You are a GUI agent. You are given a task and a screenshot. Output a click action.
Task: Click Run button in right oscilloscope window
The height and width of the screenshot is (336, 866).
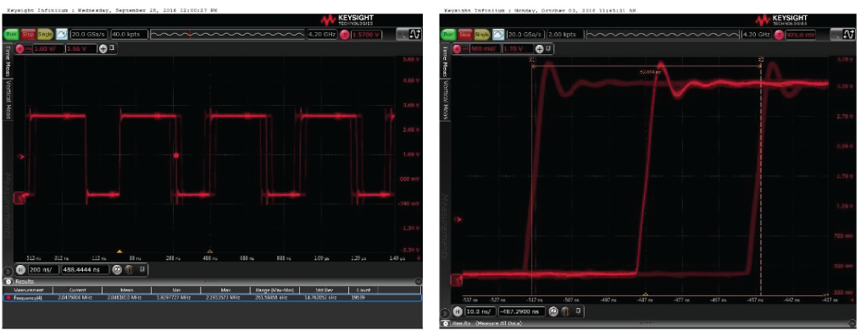click(x=448, y=34)
